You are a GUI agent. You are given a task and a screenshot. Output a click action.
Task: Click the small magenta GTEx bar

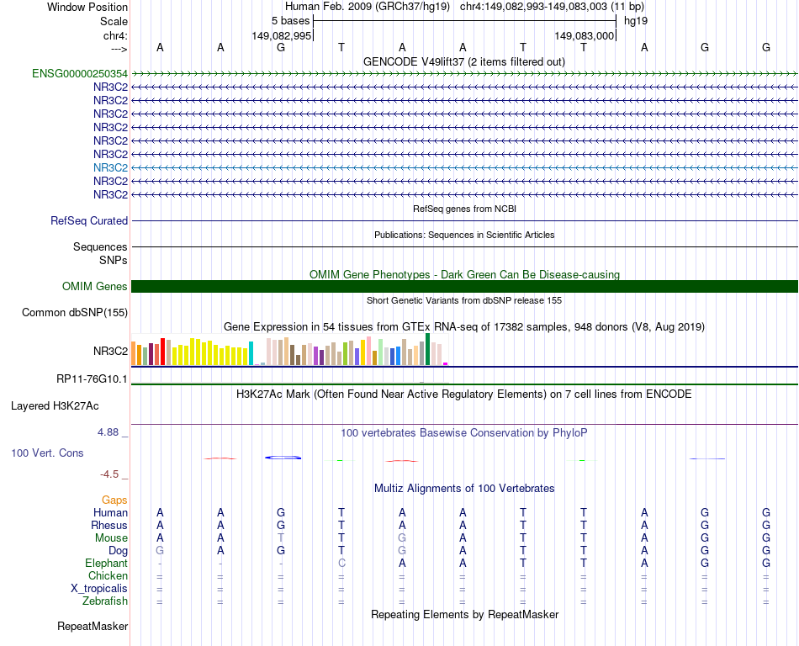[x=446, y=363]
